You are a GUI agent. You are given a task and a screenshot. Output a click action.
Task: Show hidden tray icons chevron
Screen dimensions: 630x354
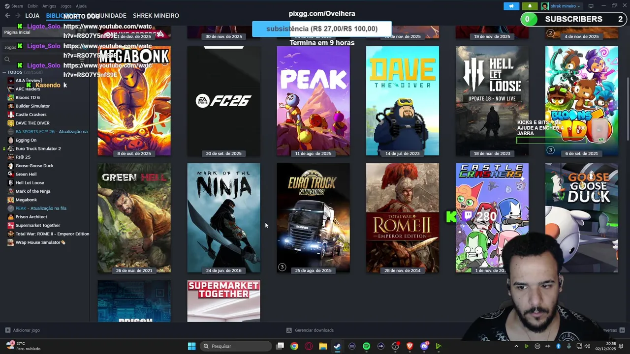pos(516,346)
